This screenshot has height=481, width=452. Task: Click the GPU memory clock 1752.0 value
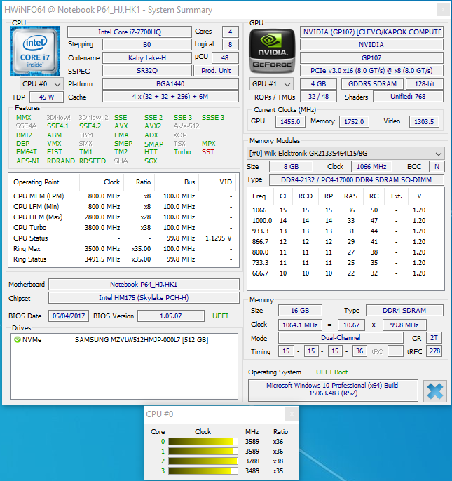coord(354,121)
